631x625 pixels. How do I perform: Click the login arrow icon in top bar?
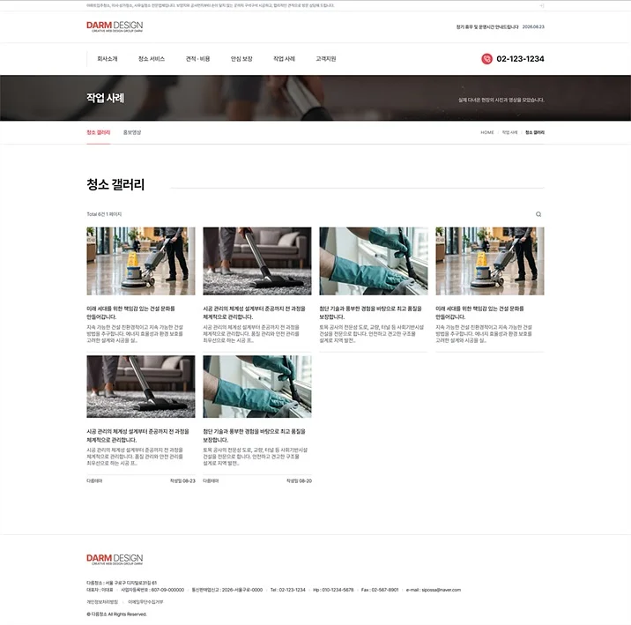point(542,5)
